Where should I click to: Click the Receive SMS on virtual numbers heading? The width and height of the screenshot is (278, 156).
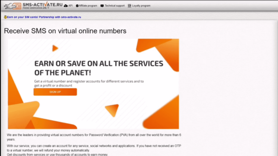(x=65, y=31)
